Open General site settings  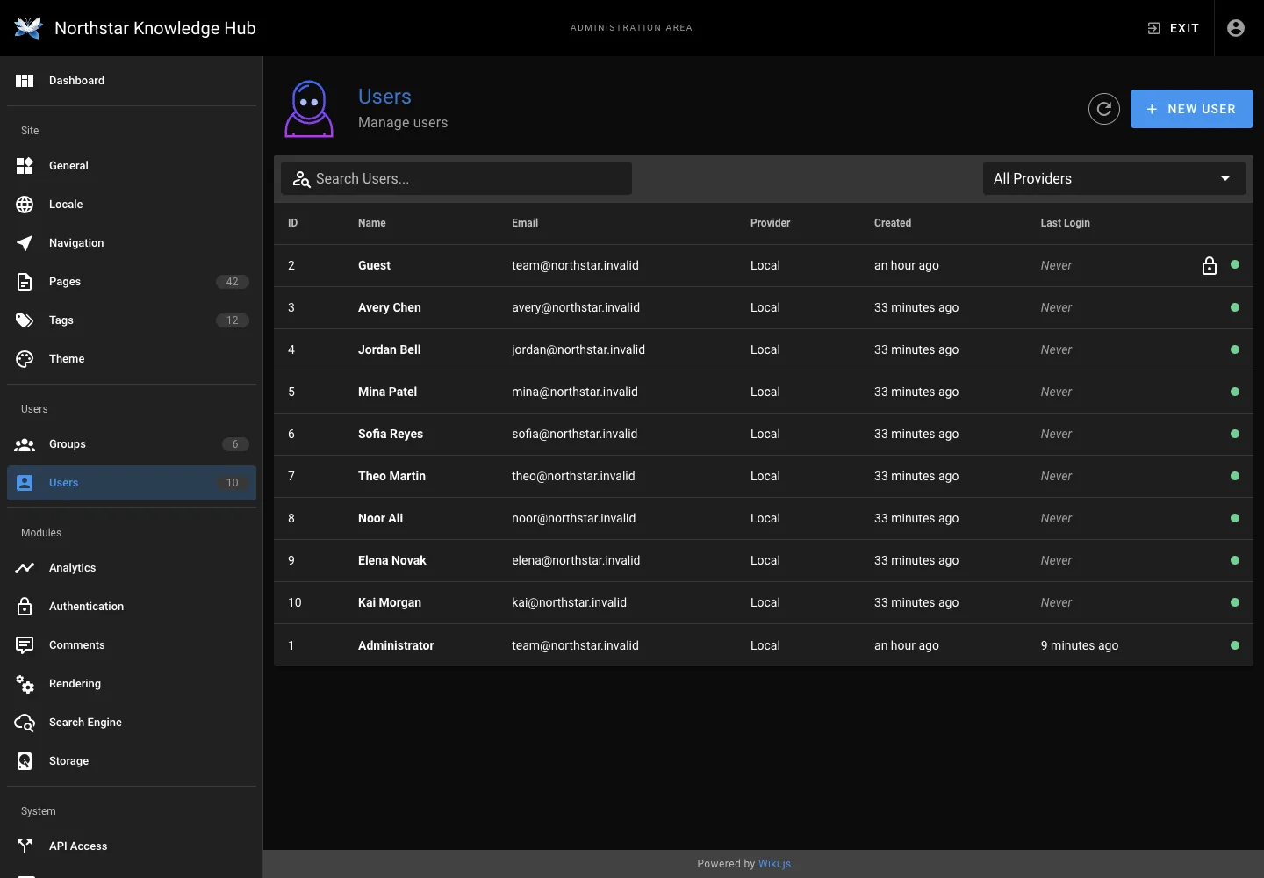pyautogui.click(x=132, y=166)
